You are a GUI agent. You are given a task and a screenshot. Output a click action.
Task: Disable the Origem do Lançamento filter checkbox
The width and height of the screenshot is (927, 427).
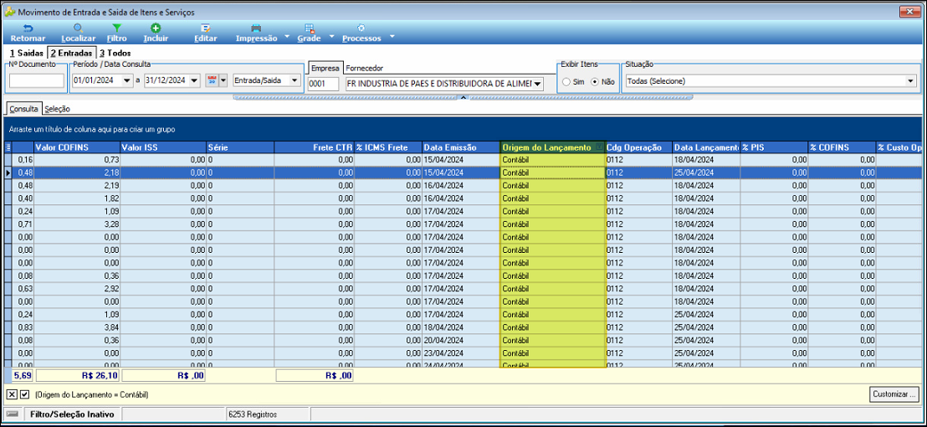24,394
